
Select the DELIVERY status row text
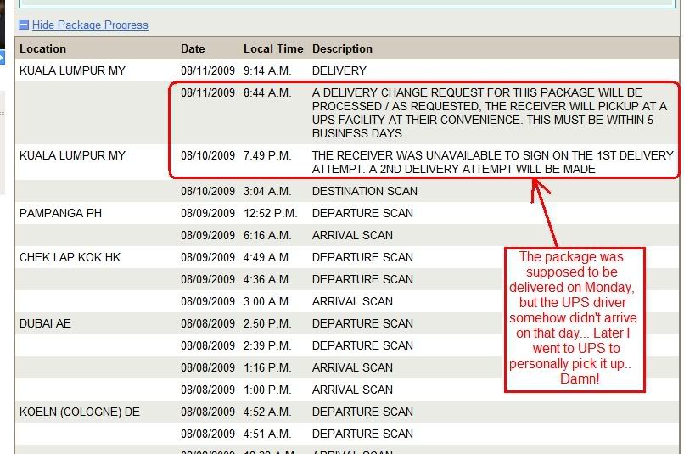339,71
